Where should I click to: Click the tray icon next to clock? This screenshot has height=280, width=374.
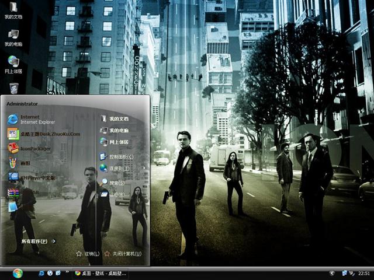pos(352,274)
